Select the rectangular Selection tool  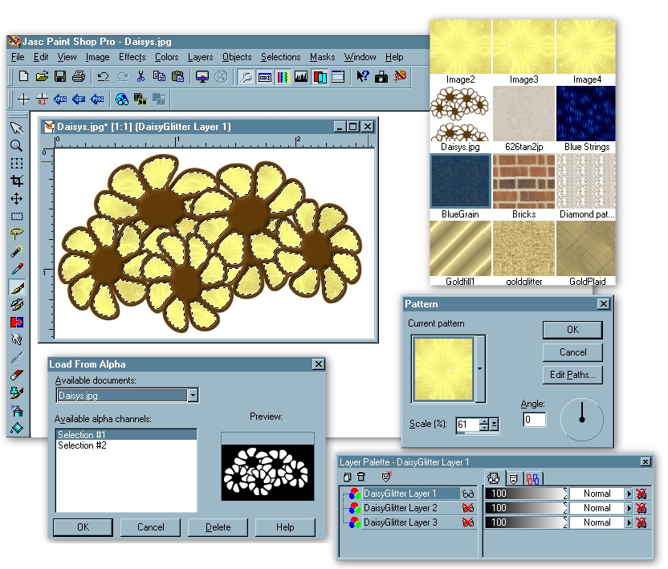17,217
